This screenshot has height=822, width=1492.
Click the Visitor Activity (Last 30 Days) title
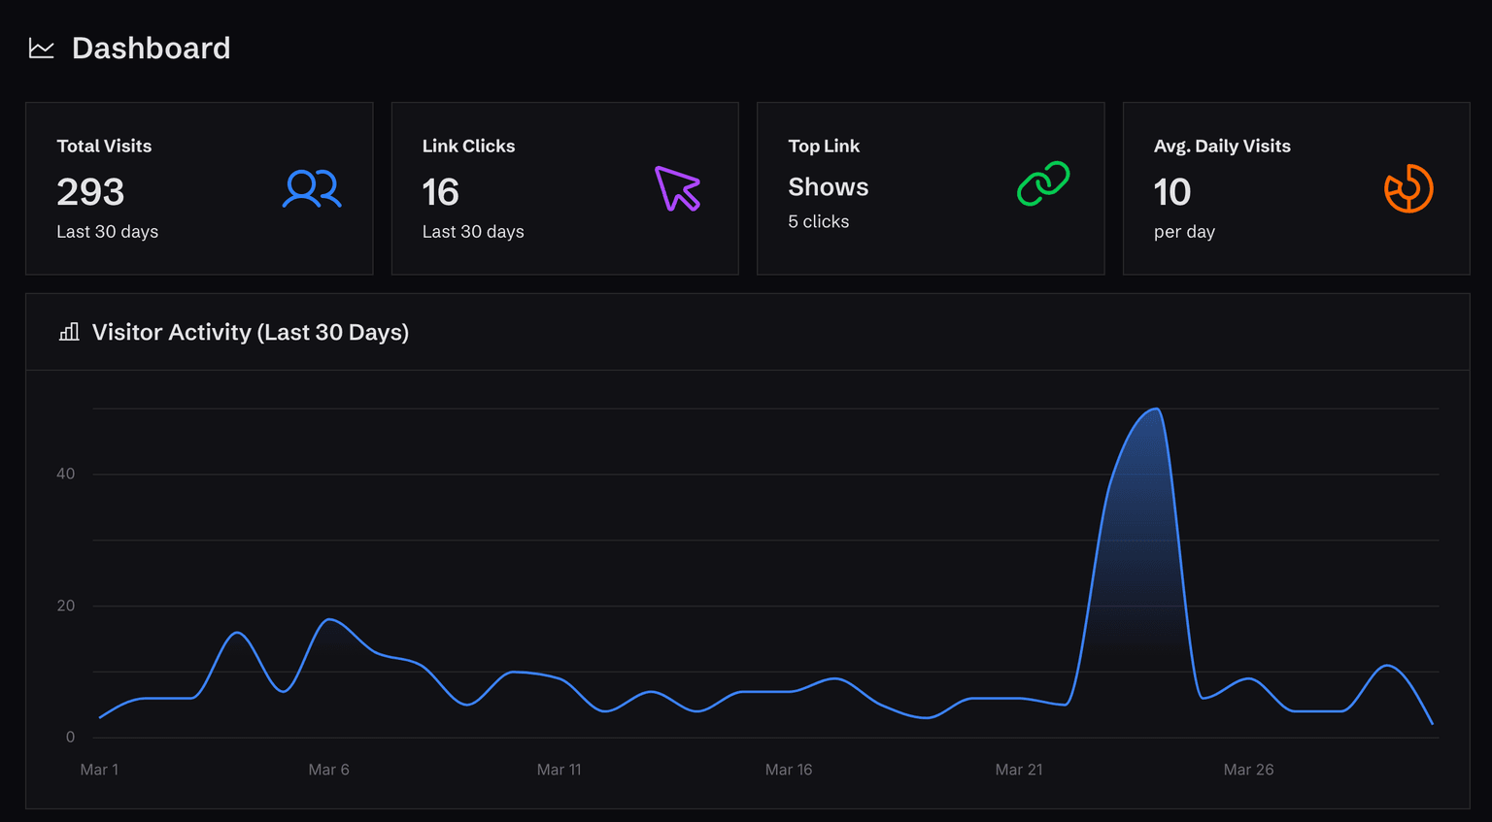250,332
